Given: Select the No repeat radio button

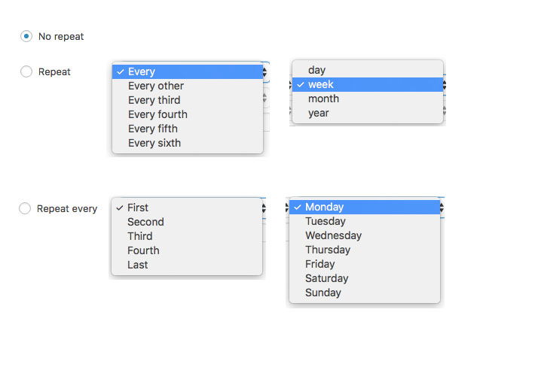Looking at the screenshot, I should point(26,35).
